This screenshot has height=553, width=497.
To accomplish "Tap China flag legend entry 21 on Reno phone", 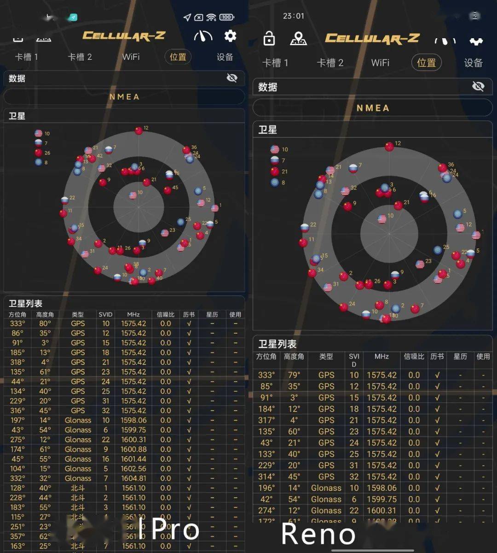I will [x=279, y=171].
